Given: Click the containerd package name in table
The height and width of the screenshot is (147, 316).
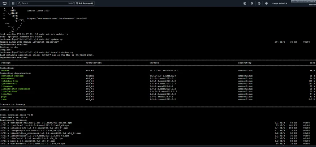Looking at the screenshot, I should pos(7,78).
